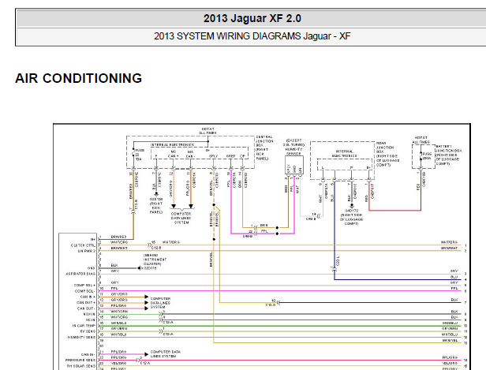486x370 pixels.
Task: Click 'WHT/GRN' wire label at pin 14
Action: [x=119, y=311]
